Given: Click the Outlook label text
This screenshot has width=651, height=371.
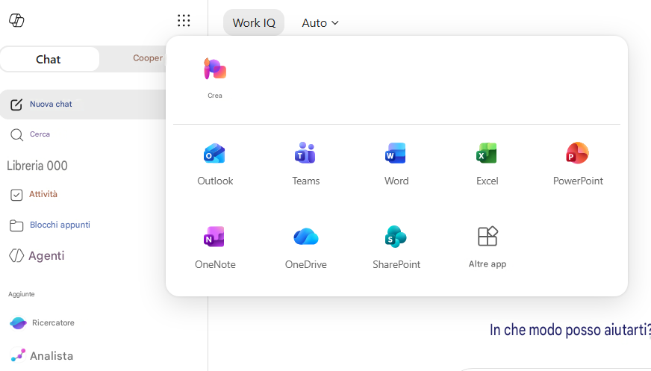Looking at the screenshot, I should pyautogui.click(x=215, y=181).
